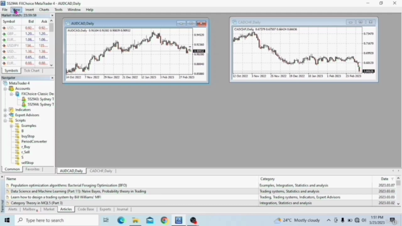The image size is (402, 226).
Task: Activate the CADCHF,Daily chart tab
Action: click(x=100, y=171)
